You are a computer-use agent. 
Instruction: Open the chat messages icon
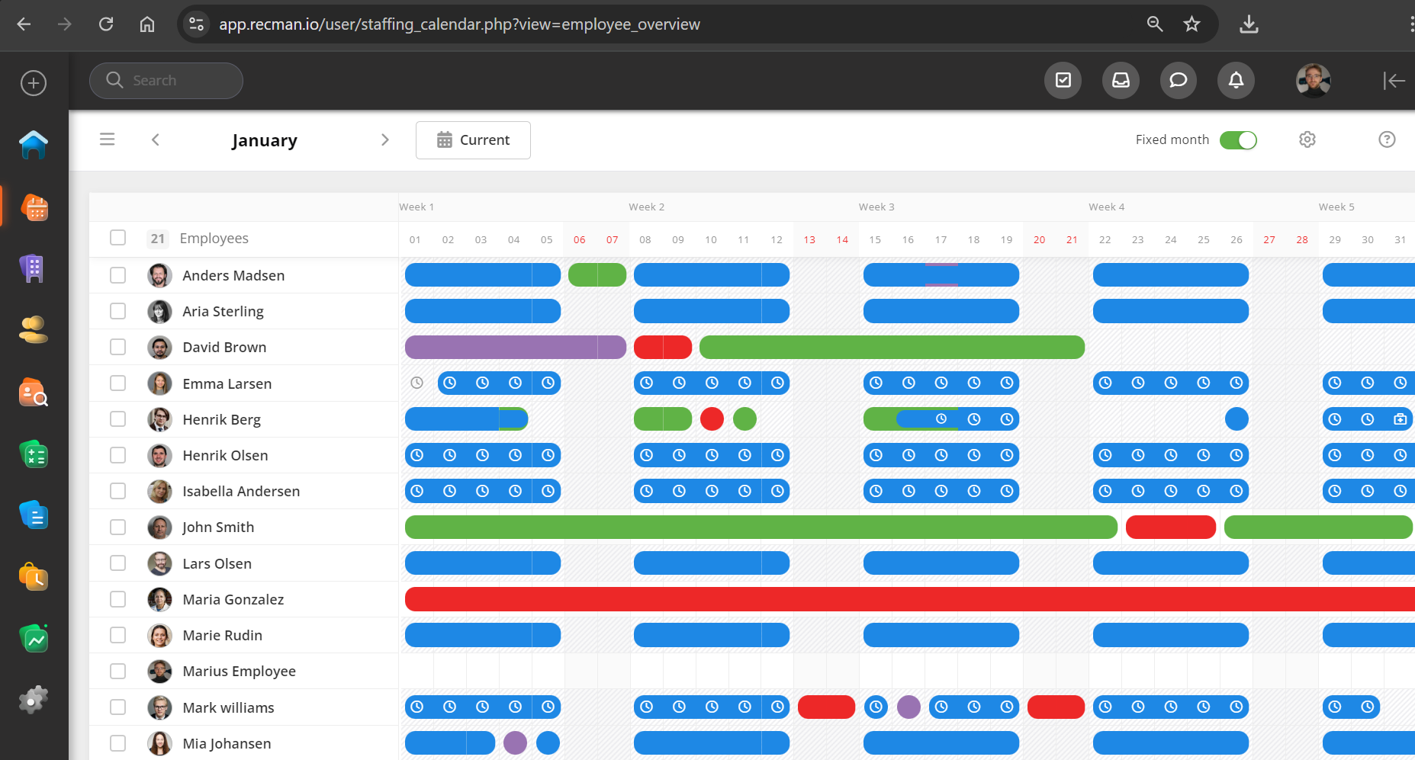point(1178,80)
